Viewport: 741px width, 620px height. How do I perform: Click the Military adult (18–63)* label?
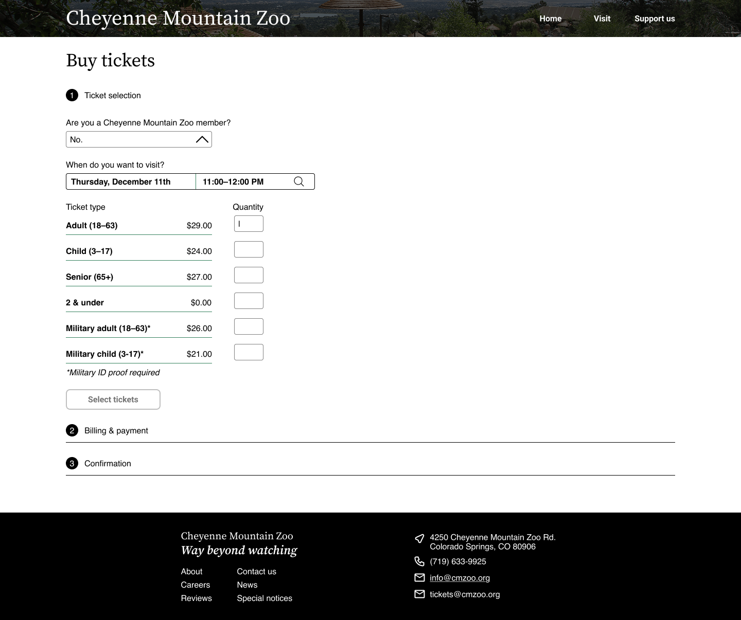[108, 328]
